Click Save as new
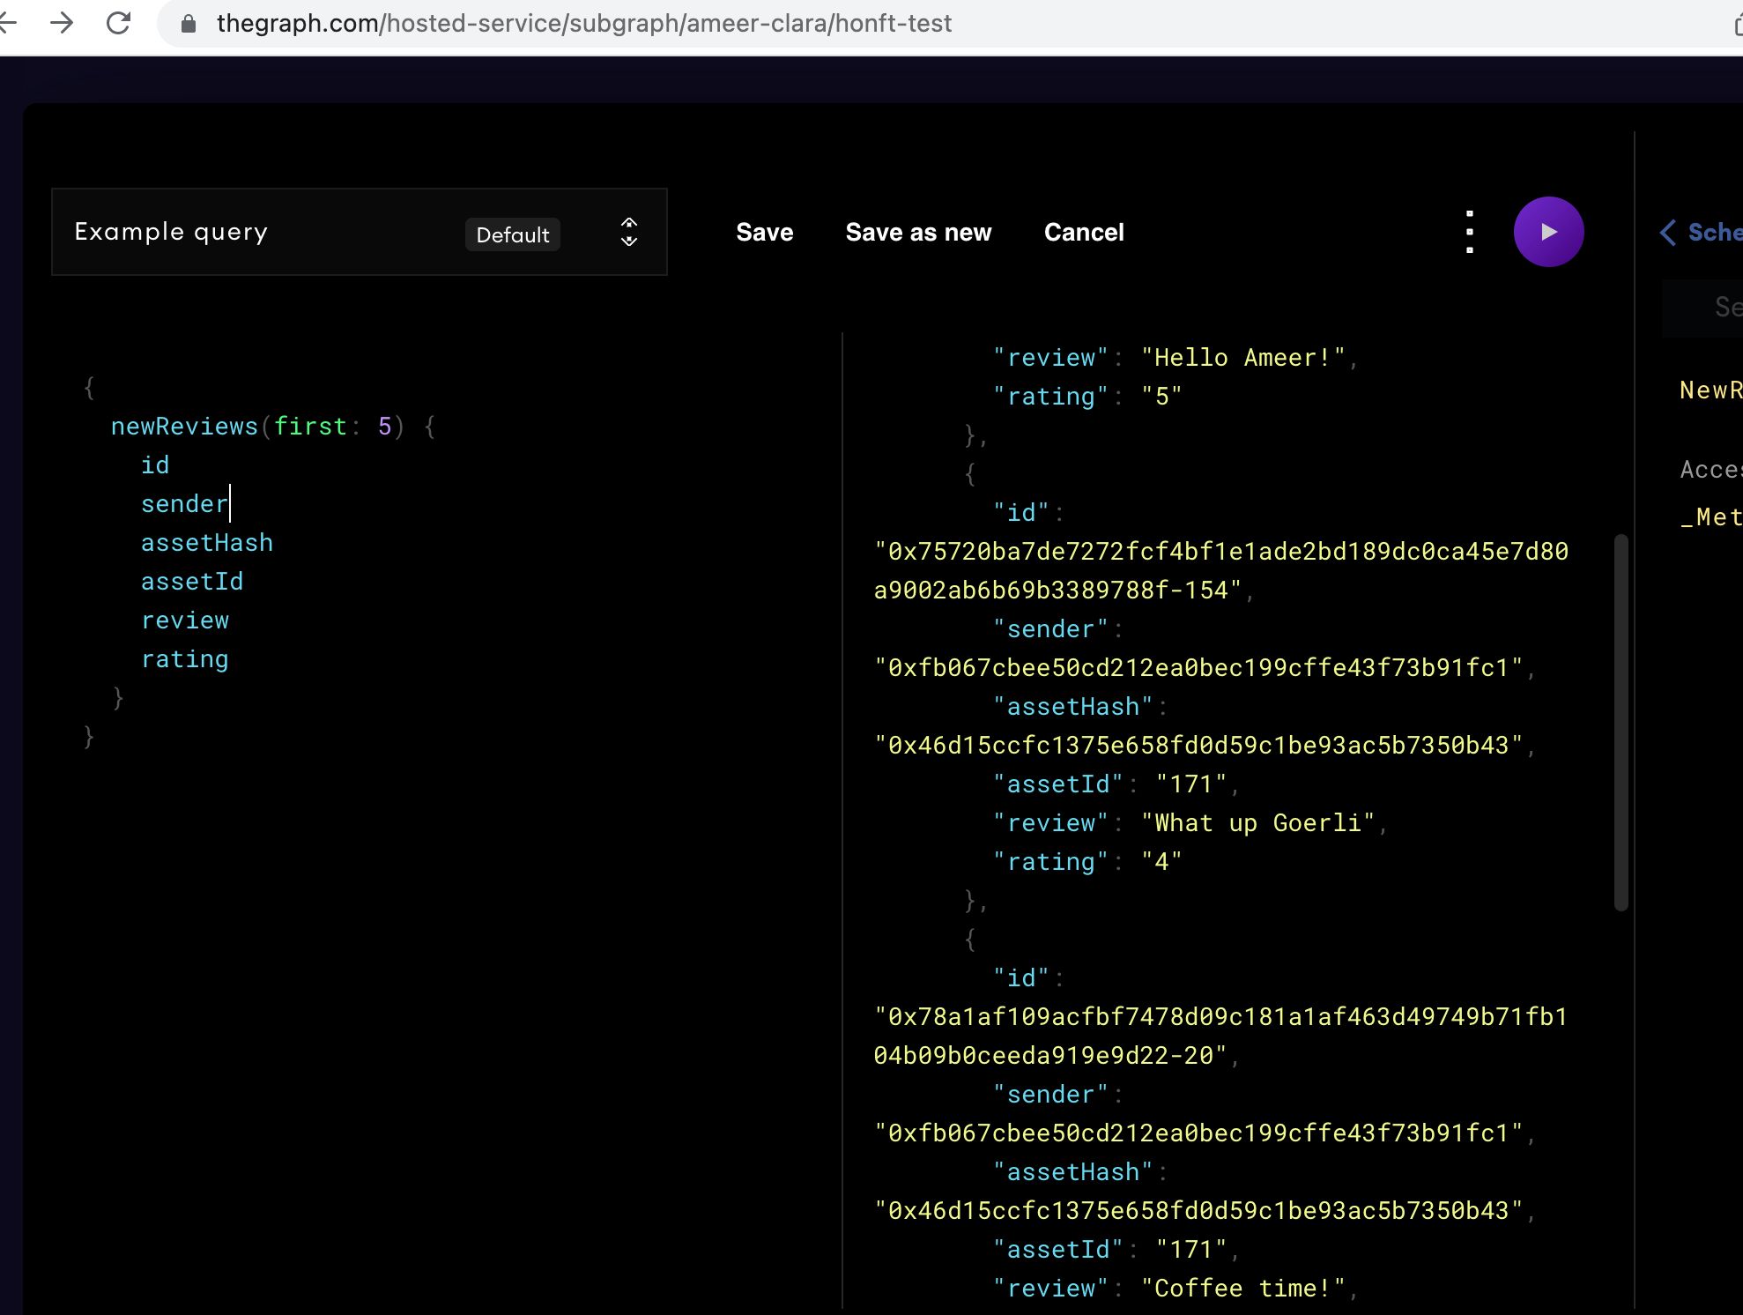 (x=918, y=233)
